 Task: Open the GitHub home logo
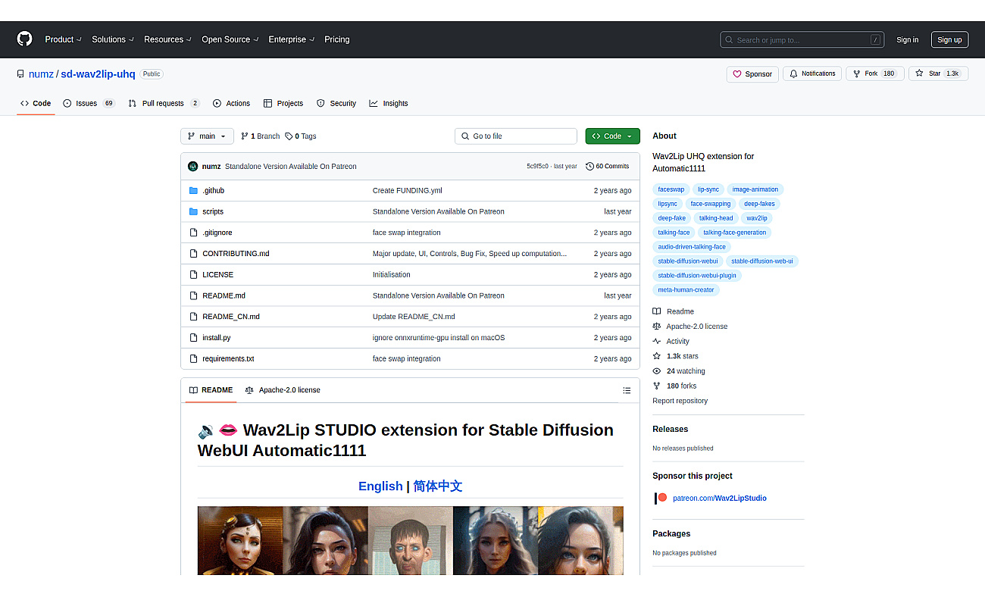click(25, 39)
